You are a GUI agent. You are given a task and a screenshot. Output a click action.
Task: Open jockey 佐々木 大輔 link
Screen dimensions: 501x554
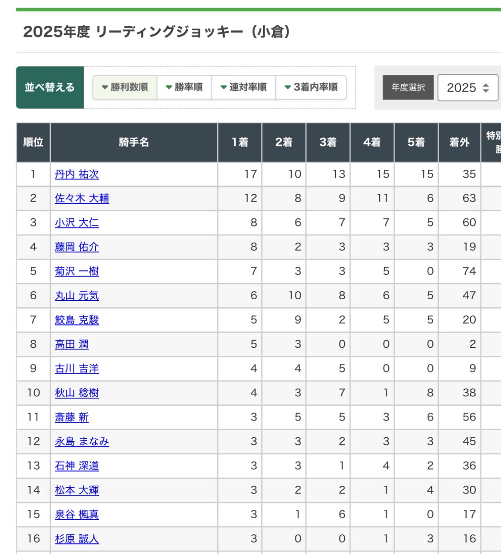82,199
